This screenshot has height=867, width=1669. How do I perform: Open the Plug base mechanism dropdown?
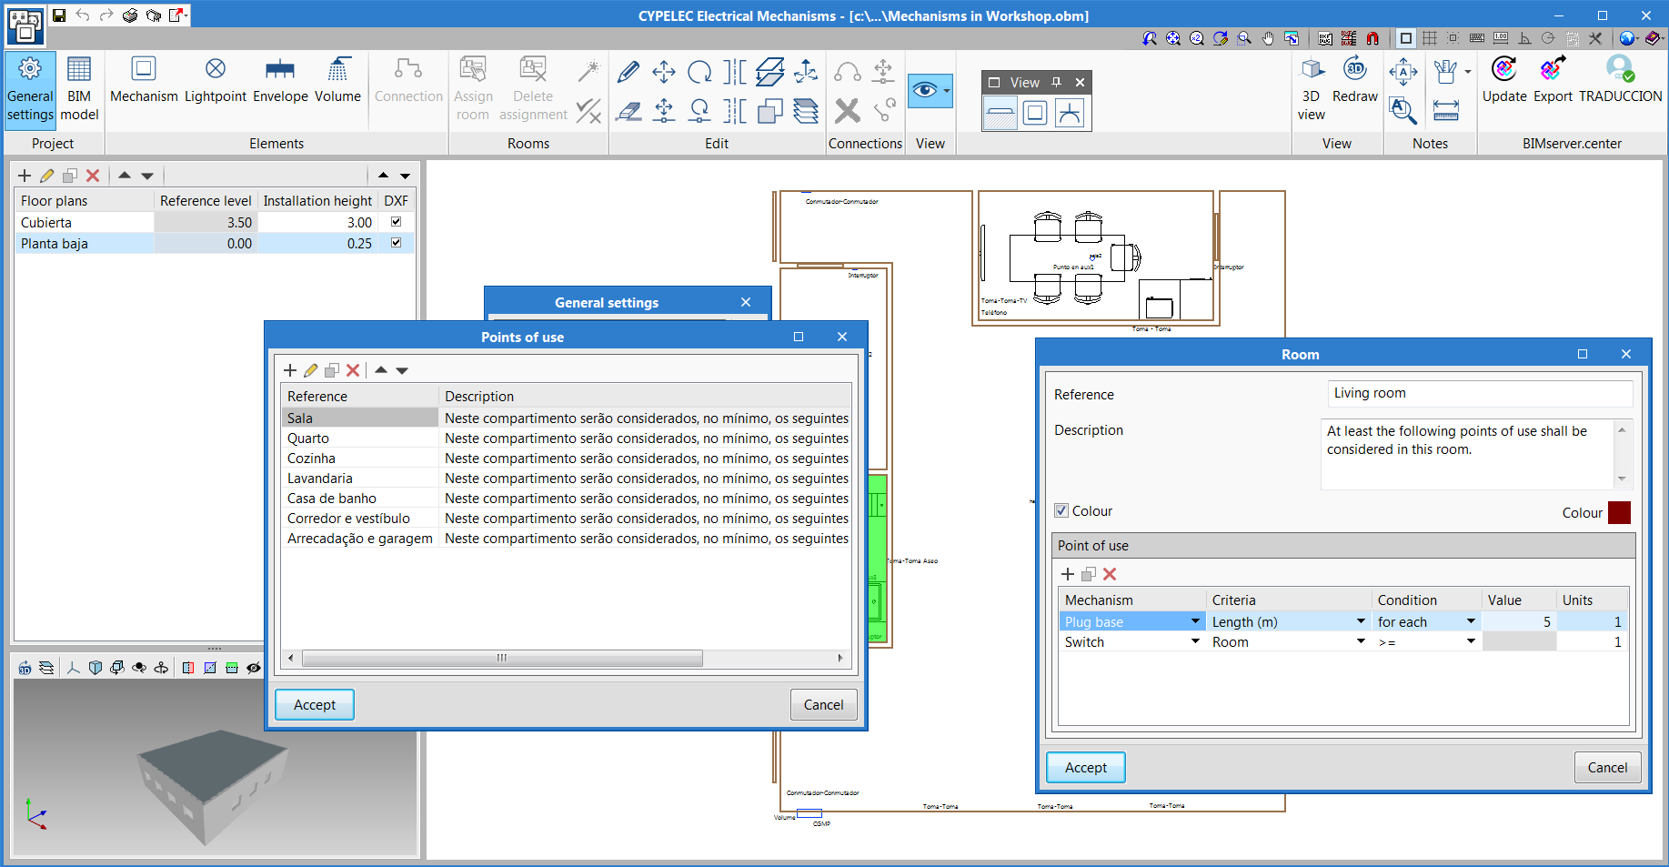click(x=1195, y=621)
